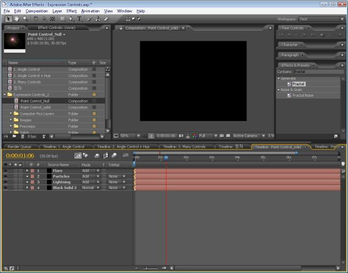The width and height of the screenshot is (348, 273).
Task: Open blending Mode dropdown for Flare layer
Action: [90, 171]
